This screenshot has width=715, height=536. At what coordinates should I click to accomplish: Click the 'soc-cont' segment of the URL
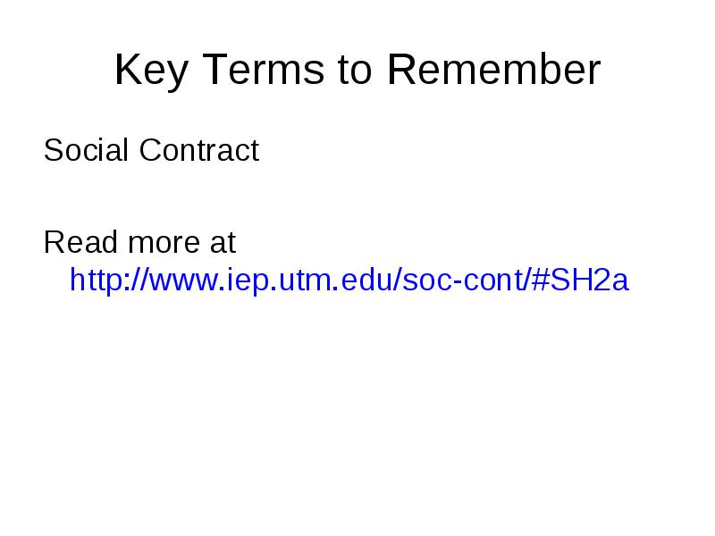click(464, 280)
